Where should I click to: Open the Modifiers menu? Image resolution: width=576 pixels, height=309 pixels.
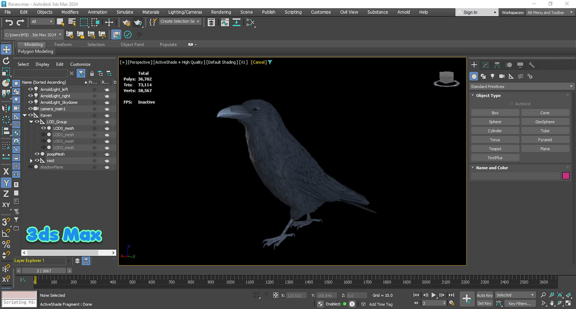pyautogui.click(x=70, y=12)
